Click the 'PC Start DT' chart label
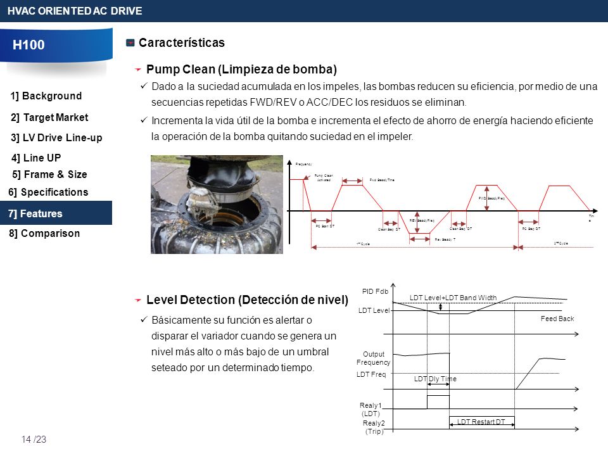This screenshot has width=608, height=456. coord(325,226)
